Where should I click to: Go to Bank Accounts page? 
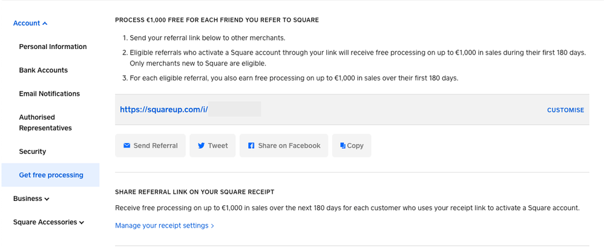(x=44, y=70)
